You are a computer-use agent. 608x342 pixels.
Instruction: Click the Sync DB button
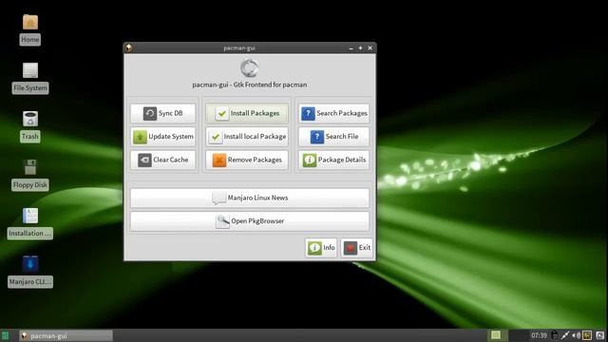coord(163,113)
